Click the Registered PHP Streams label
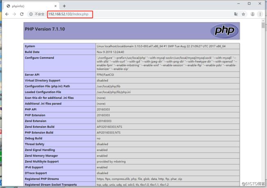Viewport: 267px width, 188px height. click(x=42, y=179)
